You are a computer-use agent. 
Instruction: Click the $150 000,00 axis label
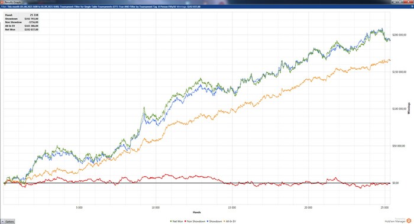point(399,72)
